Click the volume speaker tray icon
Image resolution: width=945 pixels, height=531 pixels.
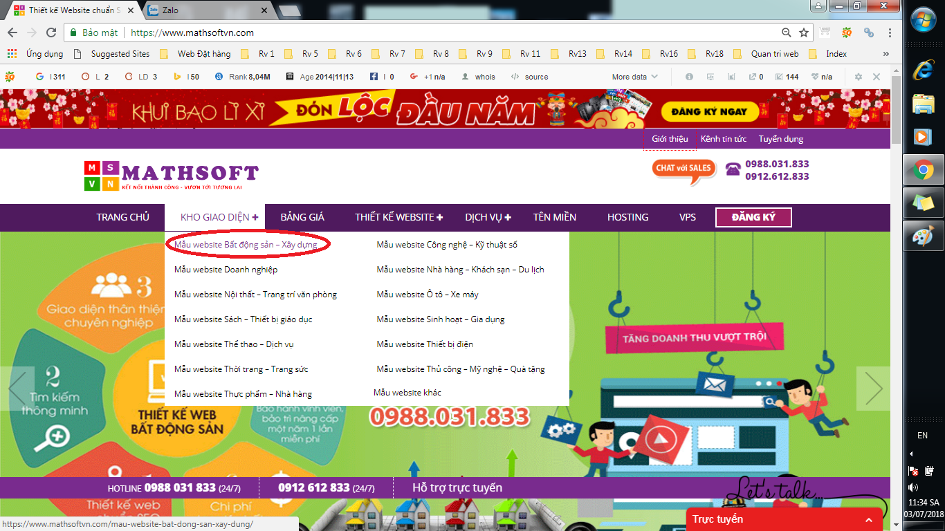tap(913, 487)
